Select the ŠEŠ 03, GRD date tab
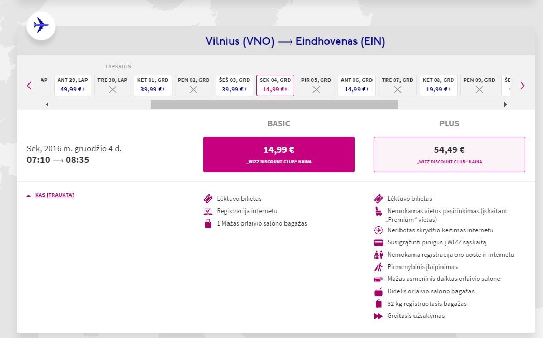Image resolution: width=543 pixels, height=338 pixels. [x=234, y=85]
